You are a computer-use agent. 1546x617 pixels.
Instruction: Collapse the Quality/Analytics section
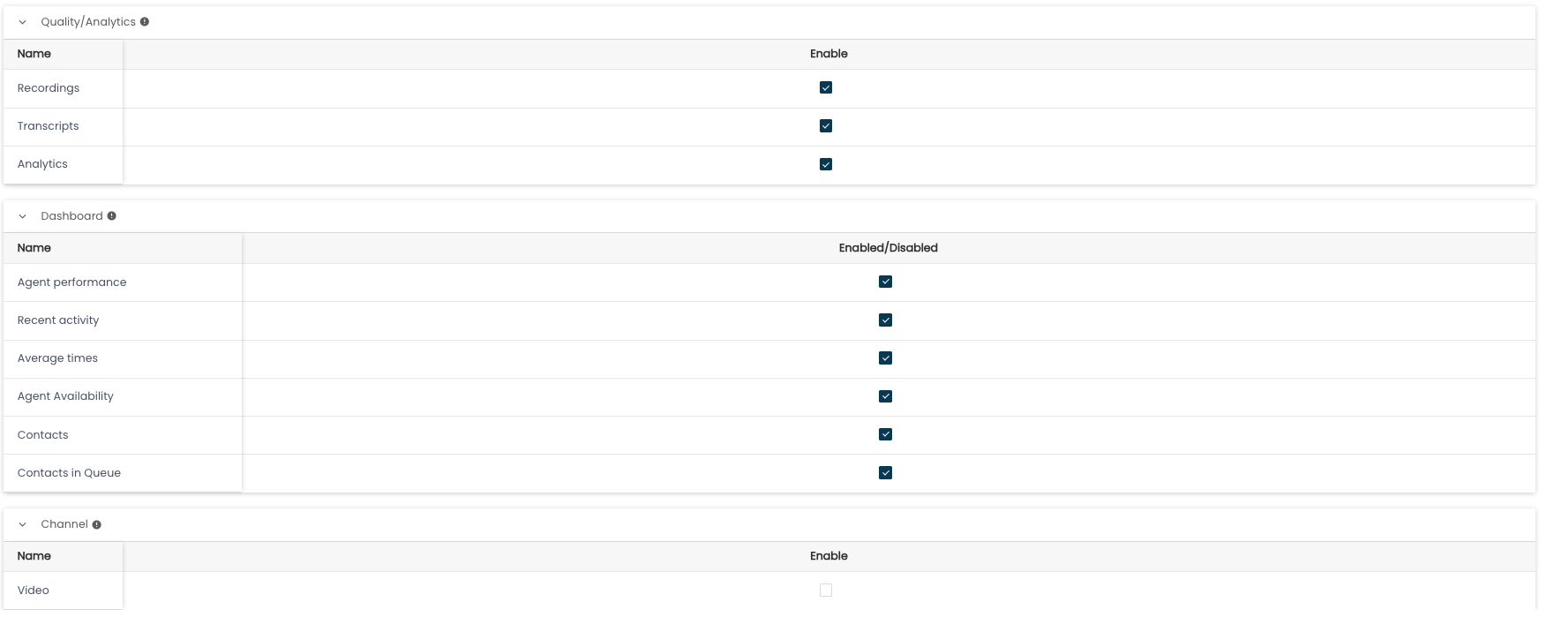[x=23, y=22]
